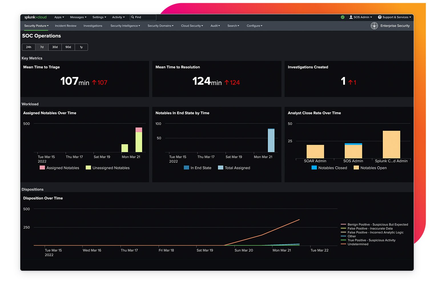
Task: Choose the 30d time range button
Action: click(55, 47)
